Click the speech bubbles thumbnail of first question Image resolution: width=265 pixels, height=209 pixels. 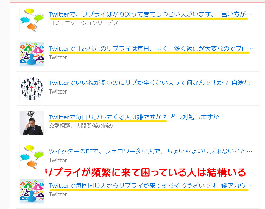pos(32,20)
